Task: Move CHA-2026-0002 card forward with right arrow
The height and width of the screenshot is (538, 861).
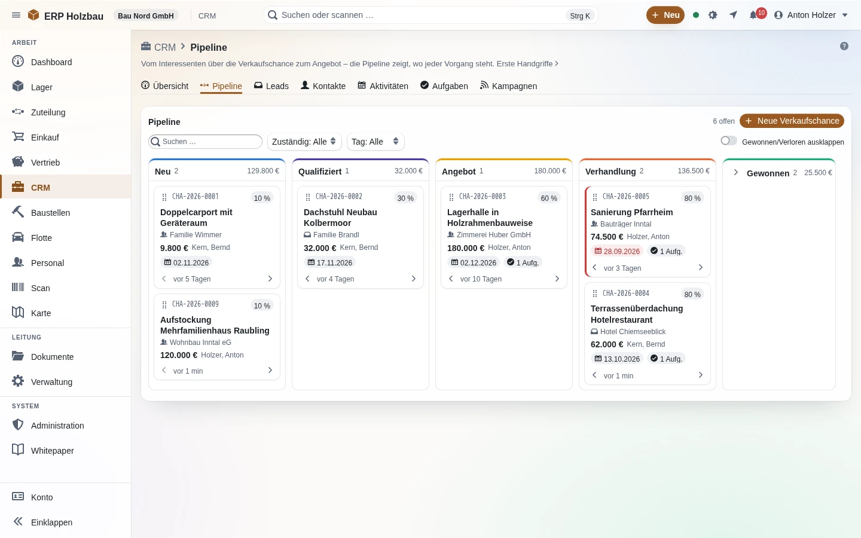Action: click(413, 279)
